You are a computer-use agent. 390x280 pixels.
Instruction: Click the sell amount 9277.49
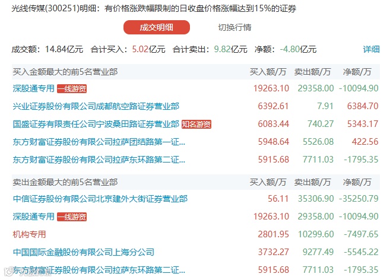coord(318,252)
